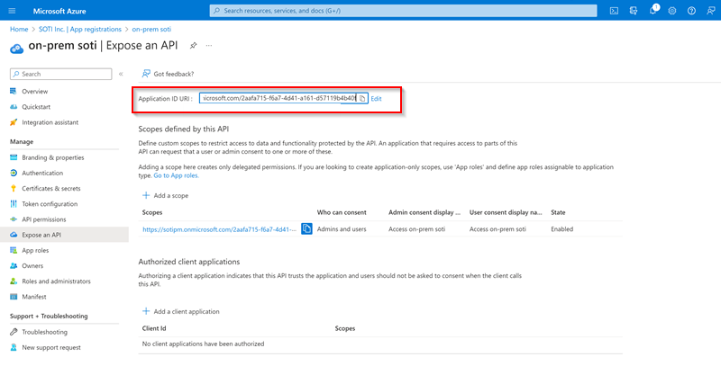This screenshot has height=375, width=721.
Task: Click the Quickstart menu icon
Action: pyautogui.click(x=14, y=107)
